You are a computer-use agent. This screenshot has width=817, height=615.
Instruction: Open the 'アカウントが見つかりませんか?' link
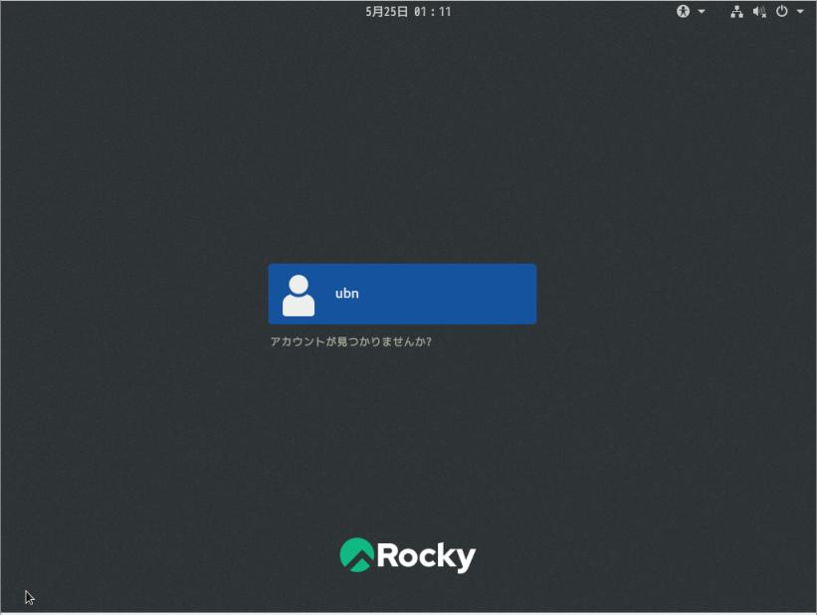pos(350,342)
